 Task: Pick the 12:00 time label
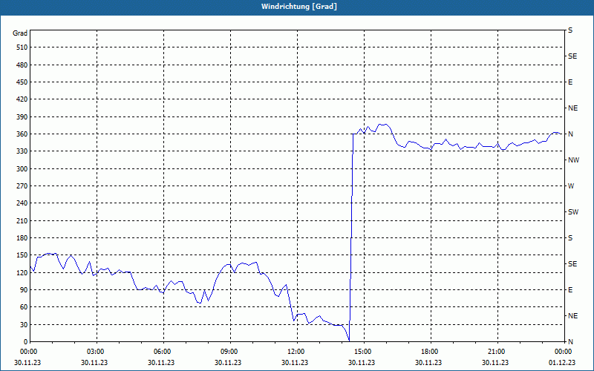click(x=296, y=352)
